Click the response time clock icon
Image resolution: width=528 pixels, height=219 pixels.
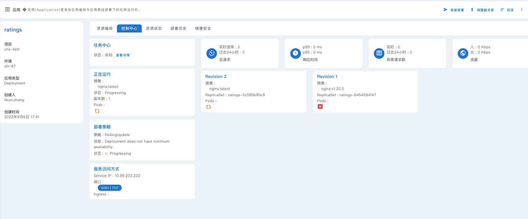tap(295, 54)
